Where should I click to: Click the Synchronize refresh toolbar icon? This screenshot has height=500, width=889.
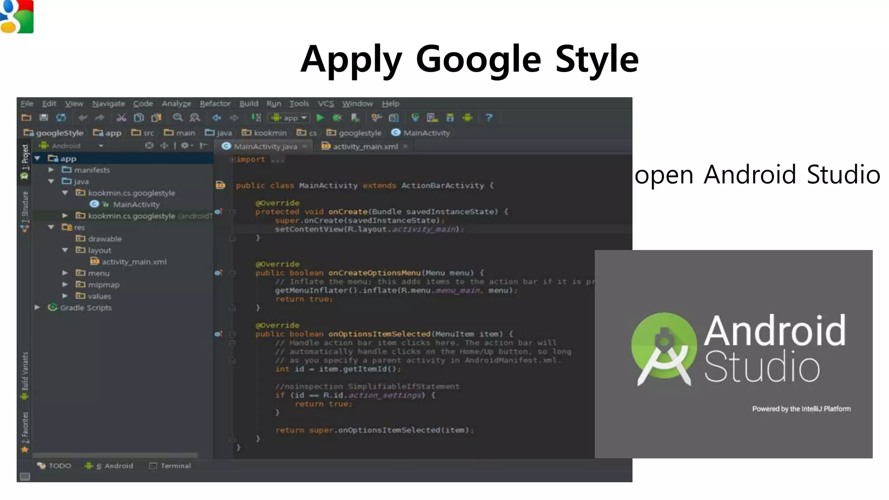click(x=61, y=118)
